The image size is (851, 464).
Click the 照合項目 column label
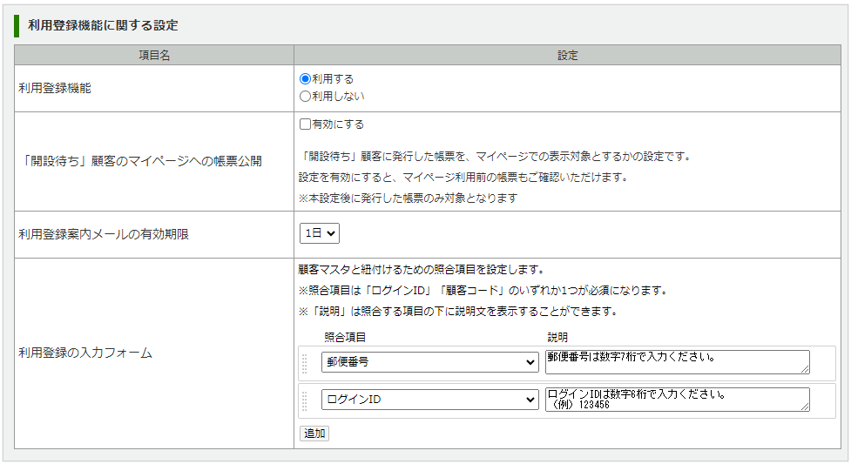click(345, 337)
